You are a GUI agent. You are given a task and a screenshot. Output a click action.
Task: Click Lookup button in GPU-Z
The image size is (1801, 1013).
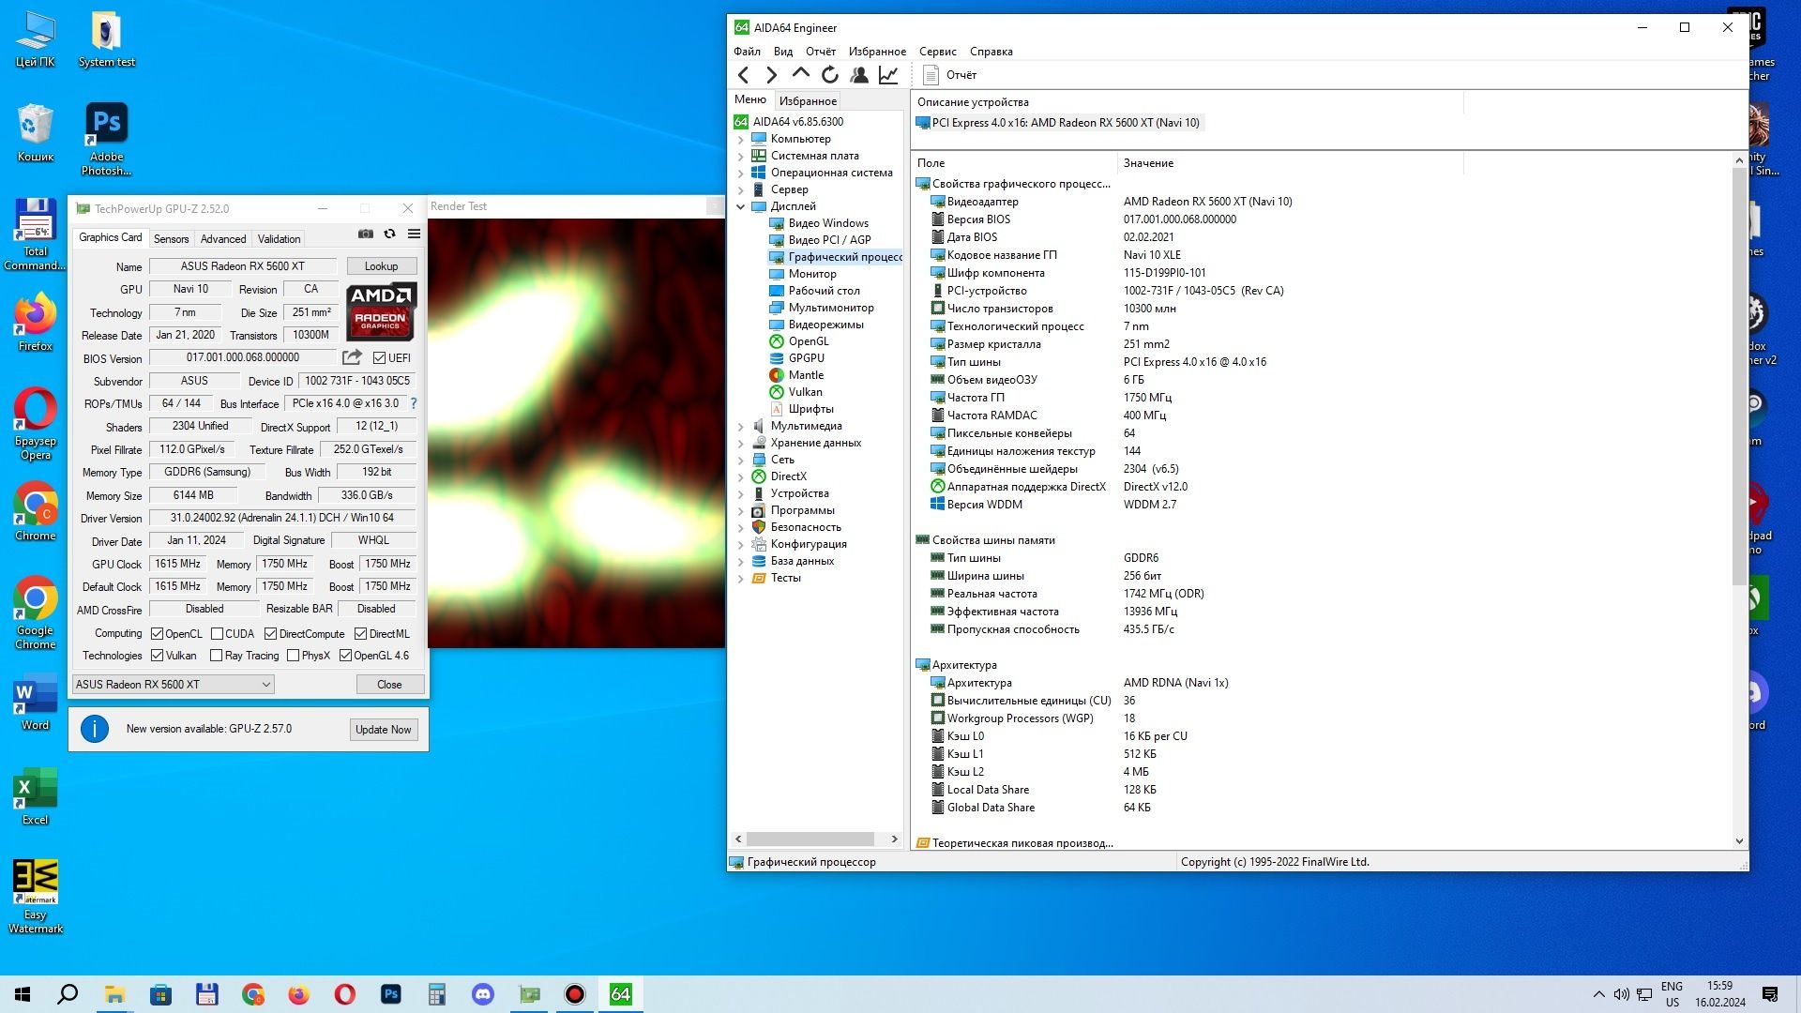click(381, 266)
